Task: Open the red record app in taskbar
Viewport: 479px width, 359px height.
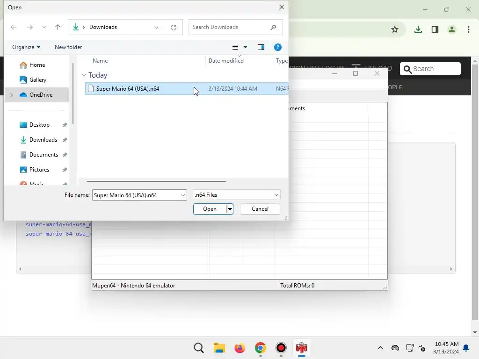Action: tap(281, 348)
